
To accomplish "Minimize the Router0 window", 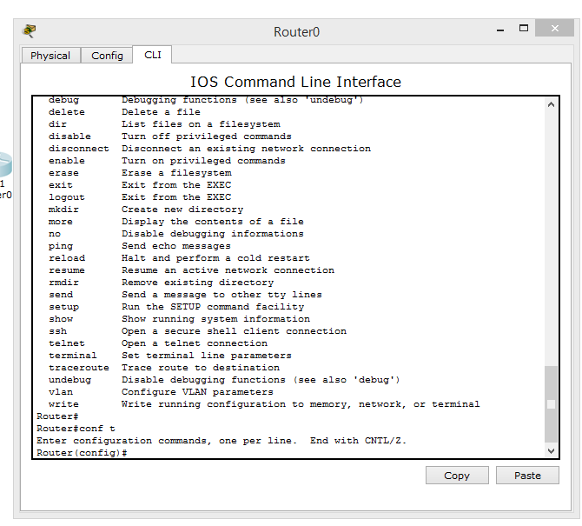I will pos(500,29).
